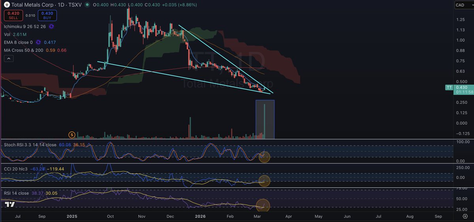Select the Vol 2.61M legend entry
Image resolution: width=474 pixels, height=222 pixels.
coord(16,34)
